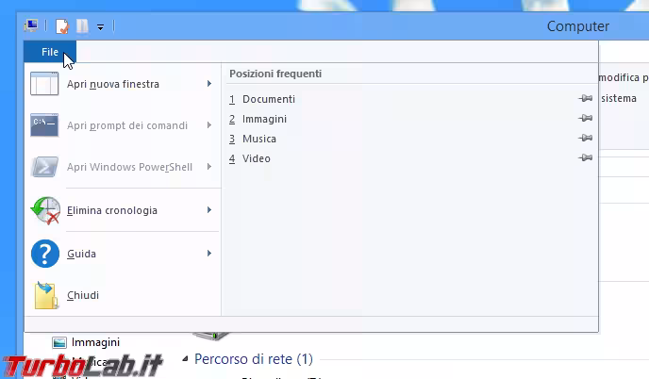This screenshot has width=649, height=379.
Task: Pin Immagini using its pushpin
Action: point(586,119)
